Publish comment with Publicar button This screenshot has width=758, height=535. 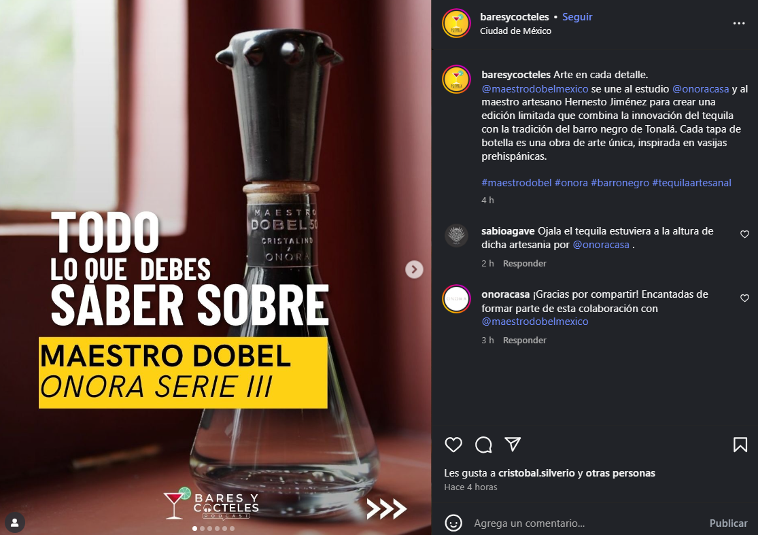pos(728,523)
